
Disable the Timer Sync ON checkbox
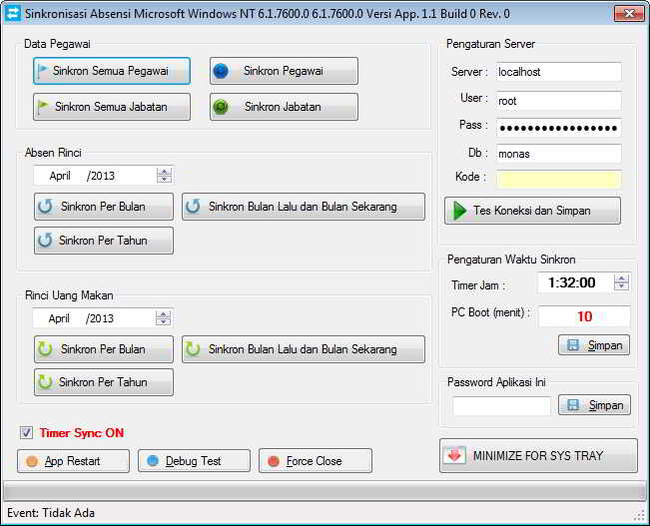click(x=26, y=433)
